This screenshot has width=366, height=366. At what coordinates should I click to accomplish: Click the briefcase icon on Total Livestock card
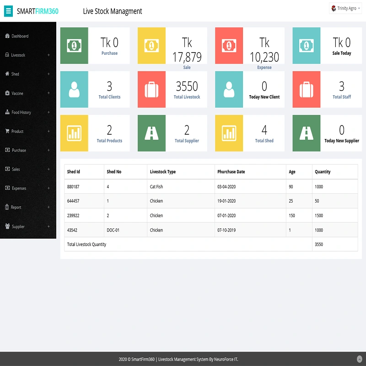151,89
